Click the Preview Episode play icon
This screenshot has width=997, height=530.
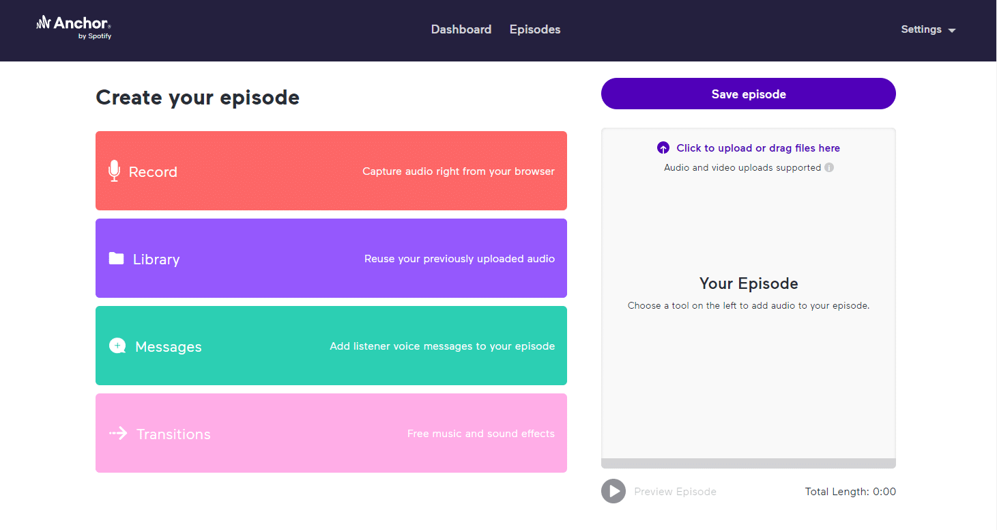click(613, 491)
